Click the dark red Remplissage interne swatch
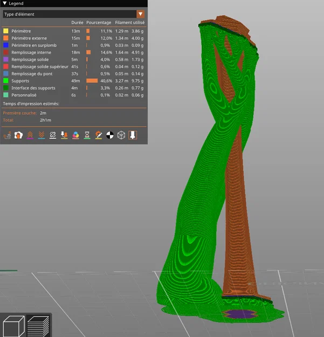 tap(6, 52)
